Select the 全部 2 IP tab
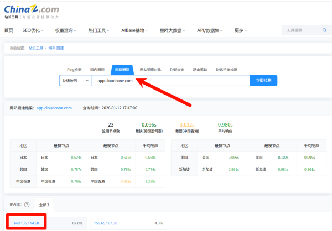 44,205
